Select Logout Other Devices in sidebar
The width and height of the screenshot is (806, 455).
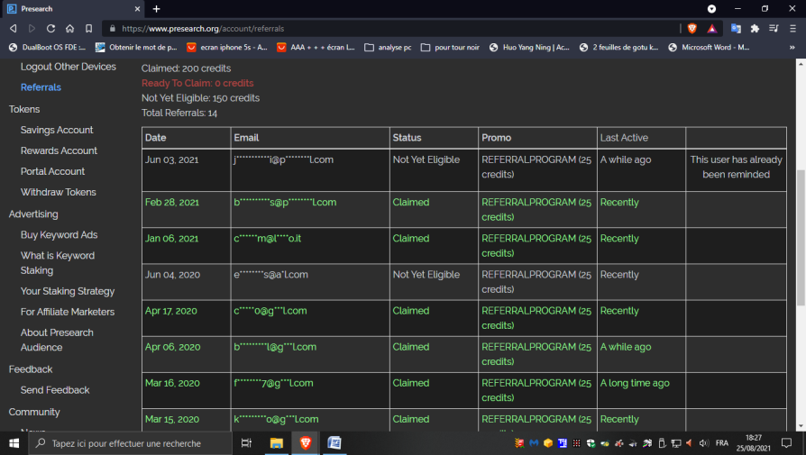[68, 67]
